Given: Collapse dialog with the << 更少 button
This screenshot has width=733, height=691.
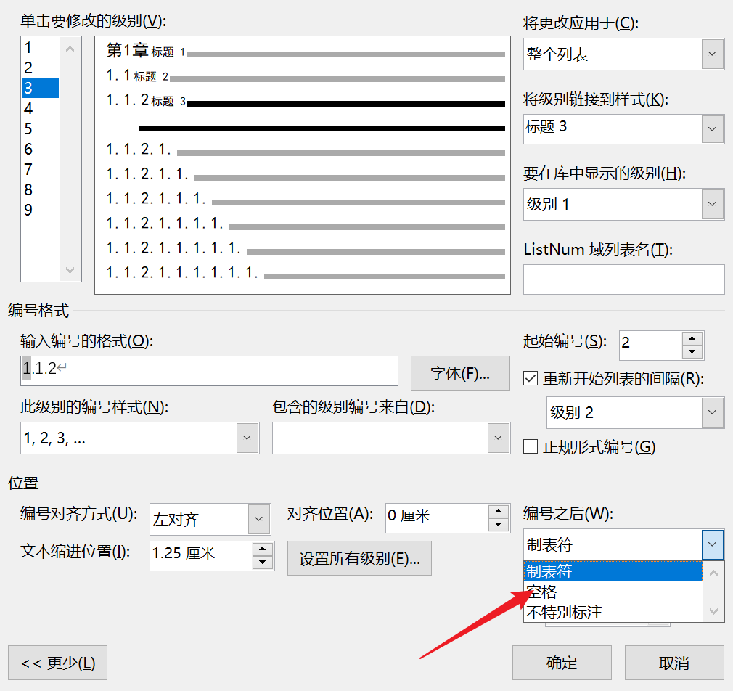Looking at the screenshot, I should coord(57,662).
